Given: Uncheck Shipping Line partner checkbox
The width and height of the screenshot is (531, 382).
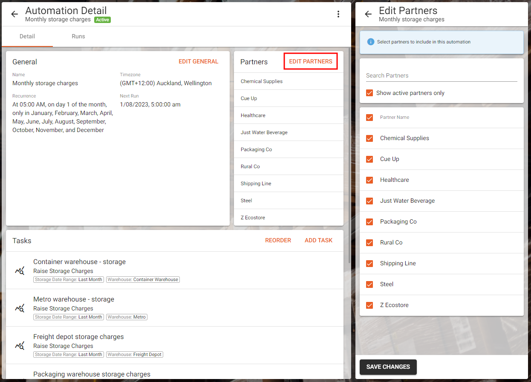Looking at the screenshot, I should coord(369,264).
